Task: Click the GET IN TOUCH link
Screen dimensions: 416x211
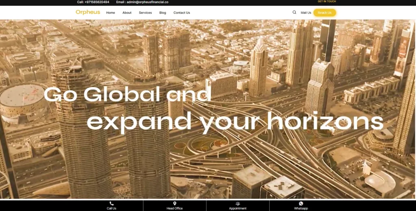Action: pyautogui.click(x=327, y=2)
